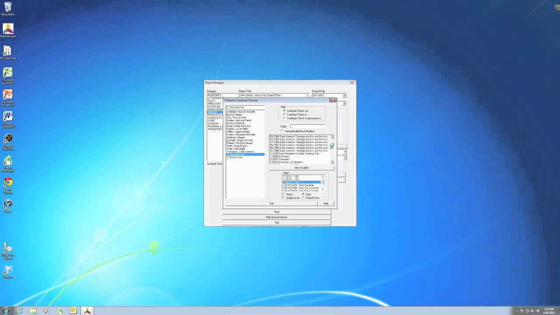Select SCHEDULES in Category list

[x=214, y=118]
